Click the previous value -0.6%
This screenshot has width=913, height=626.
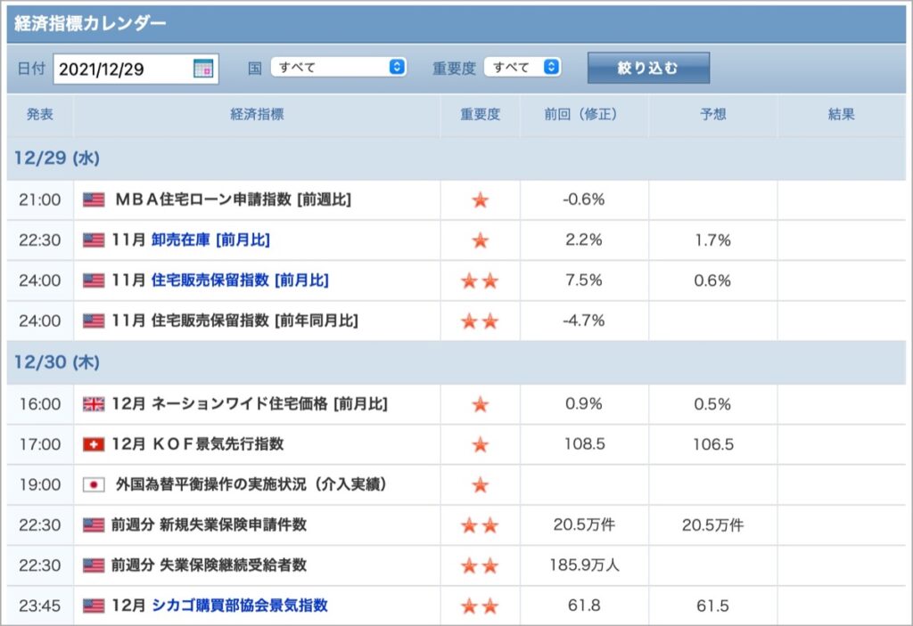pyautogui.click(x=583, y=199)
